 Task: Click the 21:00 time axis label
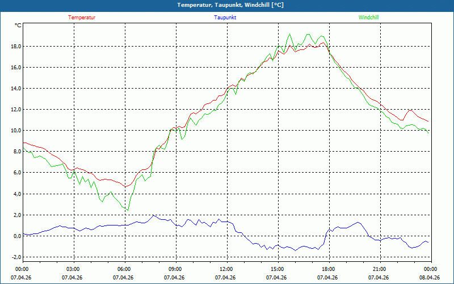379,269
